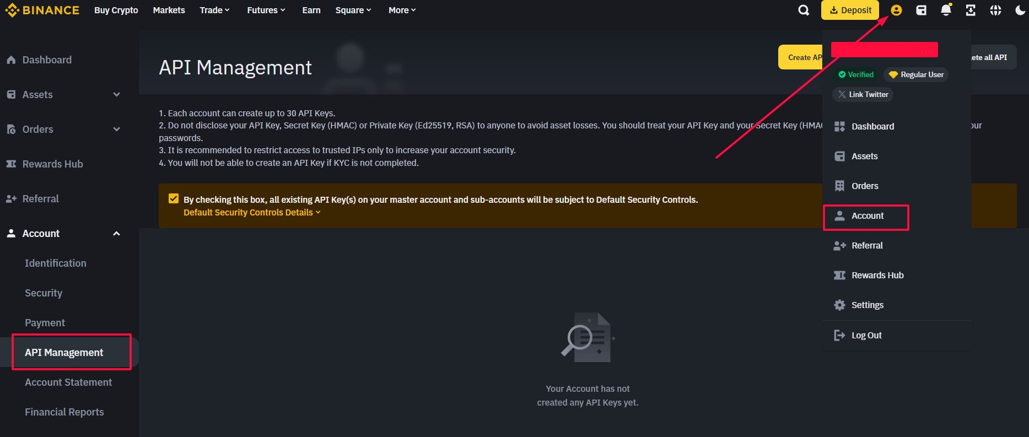Click the note 'You will not be able to create an API Key if KYC is not completed.'

coord(289,163)
